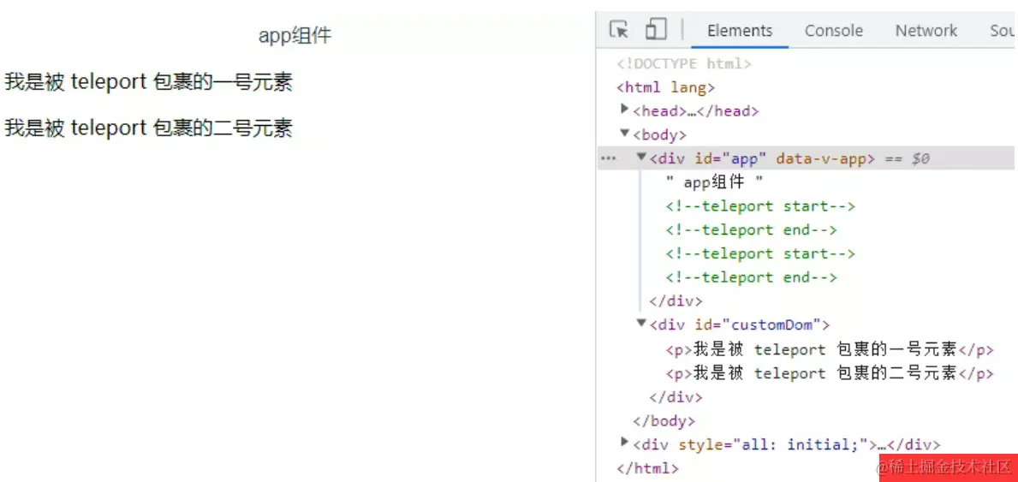
Task: Click the three-dot actions beside div app
Action: coord(608,159)
